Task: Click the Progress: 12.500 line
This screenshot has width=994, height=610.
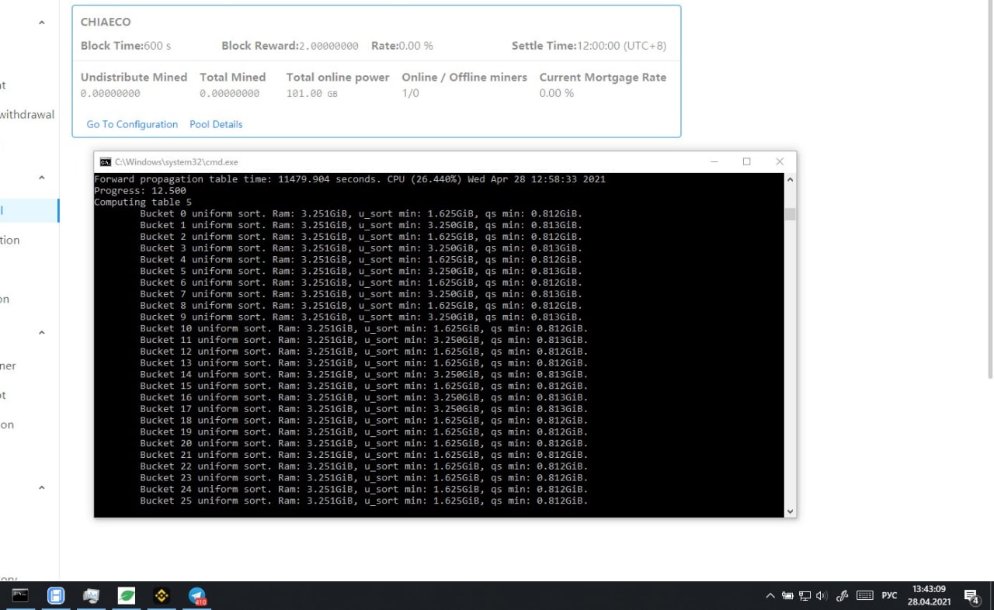Action: [x=140, y=191]
